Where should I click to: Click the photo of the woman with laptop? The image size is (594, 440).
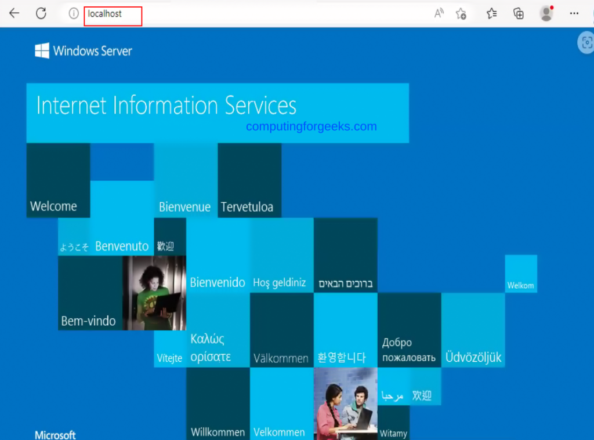click(x=154, y=293)
